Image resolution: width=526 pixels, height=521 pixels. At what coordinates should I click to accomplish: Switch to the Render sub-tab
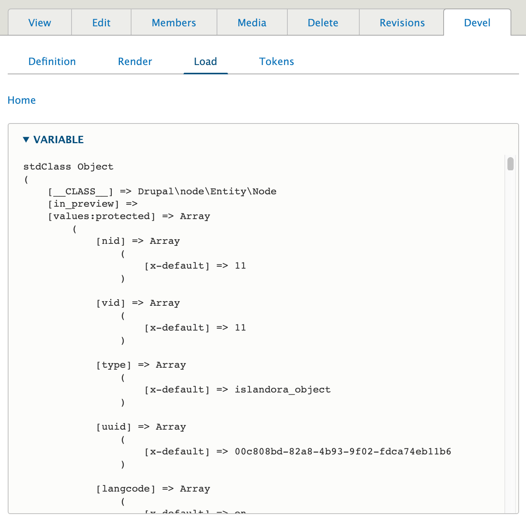coord(135,61)
